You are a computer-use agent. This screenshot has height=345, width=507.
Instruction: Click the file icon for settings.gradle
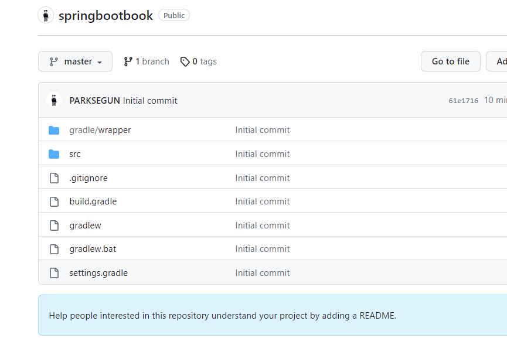55,273
